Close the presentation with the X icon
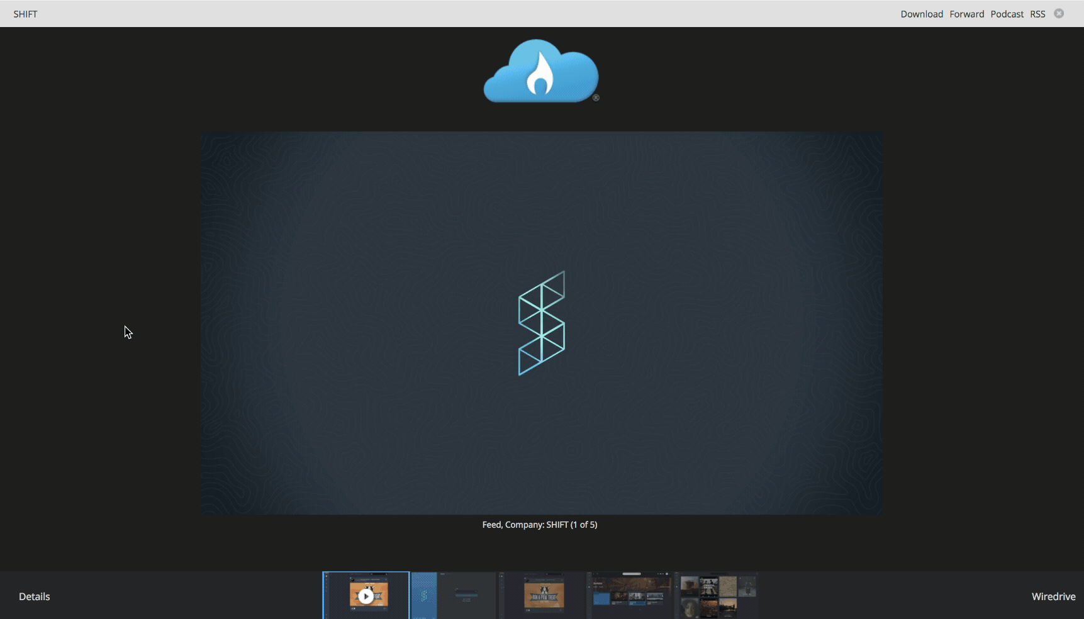Image resolution: width=1084 pixels, height=619 pixels. 1059,13
